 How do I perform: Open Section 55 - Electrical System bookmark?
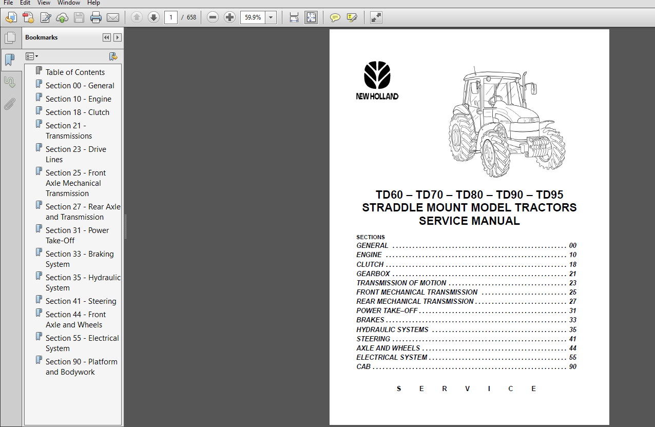(82, 343)
